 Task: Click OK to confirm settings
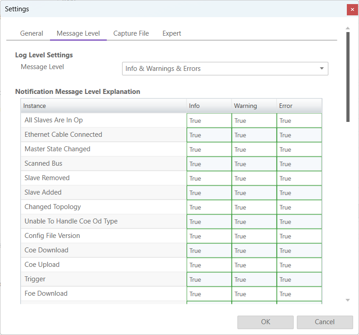pyautogui.click(x=265, y=322)
